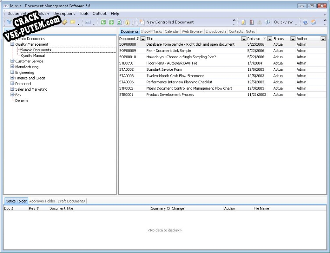Open the Document # column filter dropdown
The width and height of the screenshot is (330, 253).
[x=143, y=39]
